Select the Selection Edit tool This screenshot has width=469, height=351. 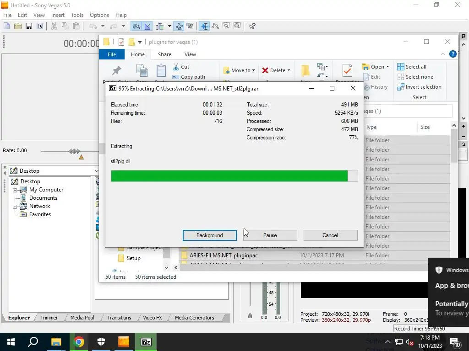point(226,26)
